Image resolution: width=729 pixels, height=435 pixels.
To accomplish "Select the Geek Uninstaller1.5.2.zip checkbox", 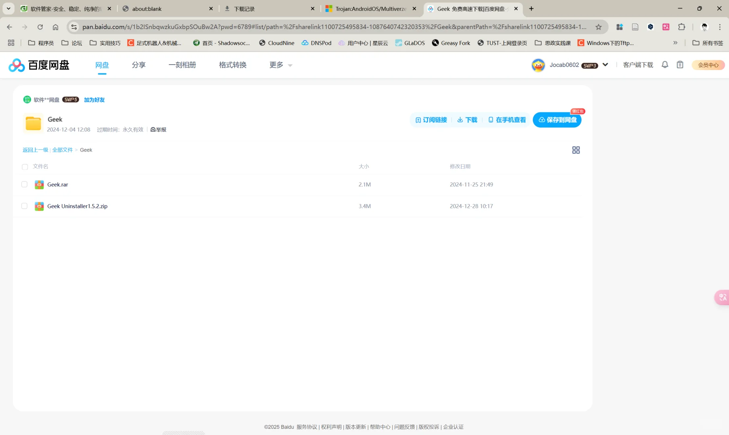I will click(24, 206).
